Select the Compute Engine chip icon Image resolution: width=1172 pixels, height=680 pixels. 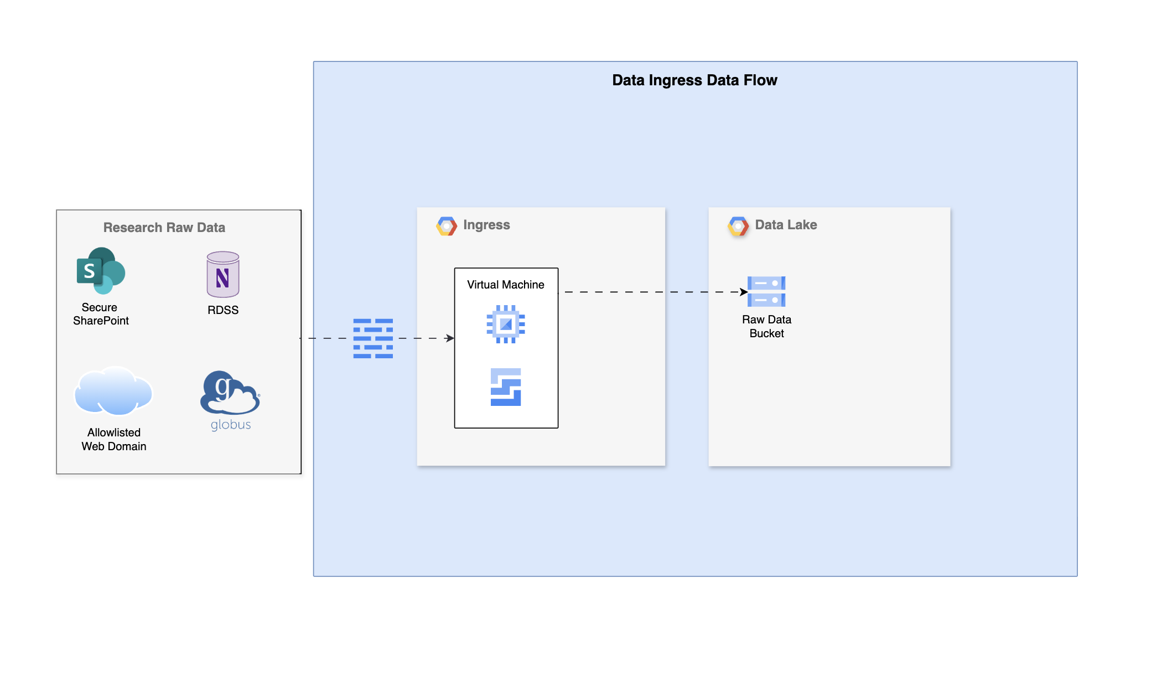coord(506,324)
